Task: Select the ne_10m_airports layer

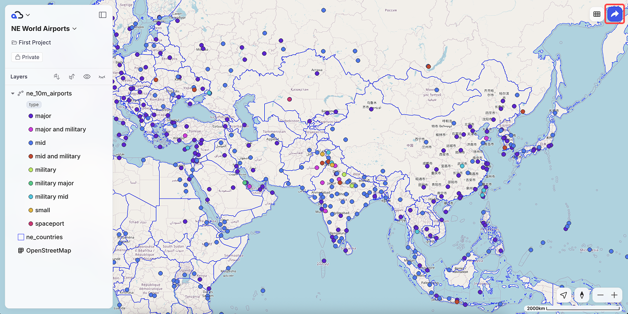Action: tap(49, 94)
